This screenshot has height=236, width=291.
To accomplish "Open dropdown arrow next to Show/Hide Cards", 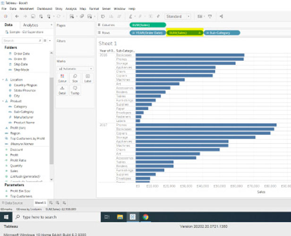I will (204, 17).
